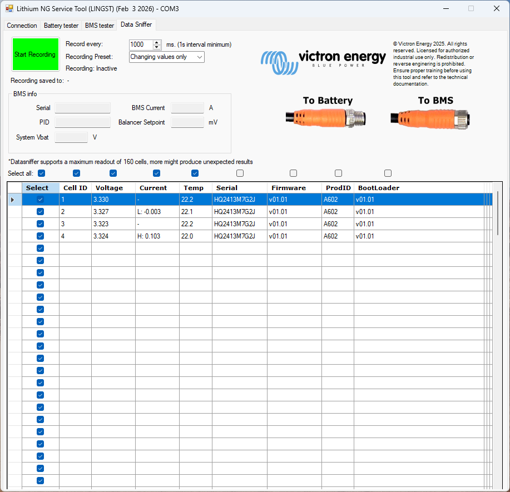This screenshot has height=492, width=510.
Task: Click the Victron Energy logo
Action: point(324,58)
